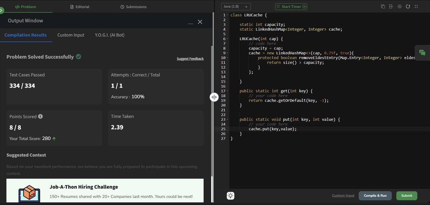The height and width of the screenshot is (205, 430).
Task: Collapse the class LRUCache fold arrow at line 1
Action: [x=228, y=15]
